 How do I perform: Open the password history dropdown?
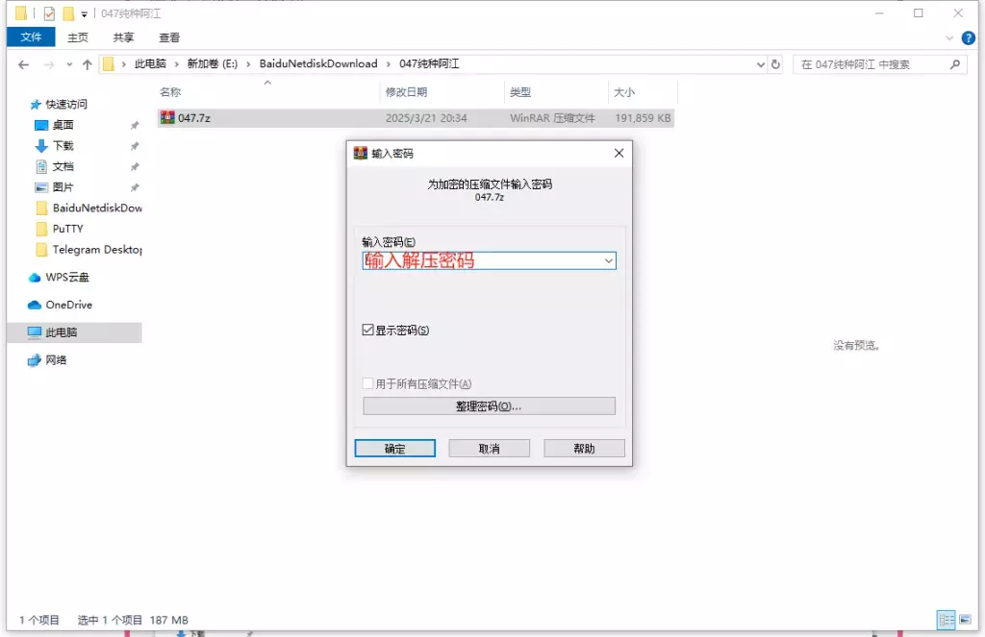click(608, 260)
